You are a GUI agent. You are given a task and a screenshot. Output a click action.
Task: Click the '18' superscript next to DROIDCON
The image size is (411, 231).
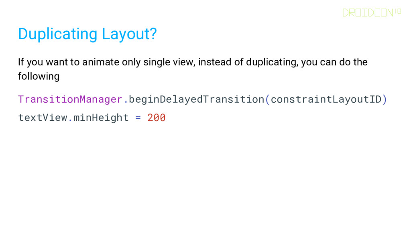pos(398,11)
